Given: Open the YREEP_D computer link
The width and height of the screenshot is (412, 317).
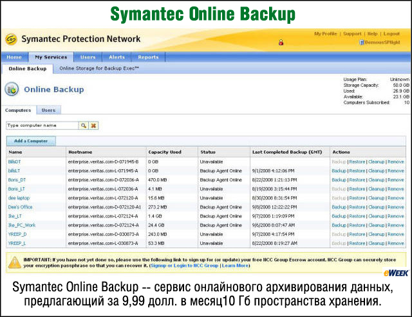Looking at the screenshot, I should click(x=17, y=234).
